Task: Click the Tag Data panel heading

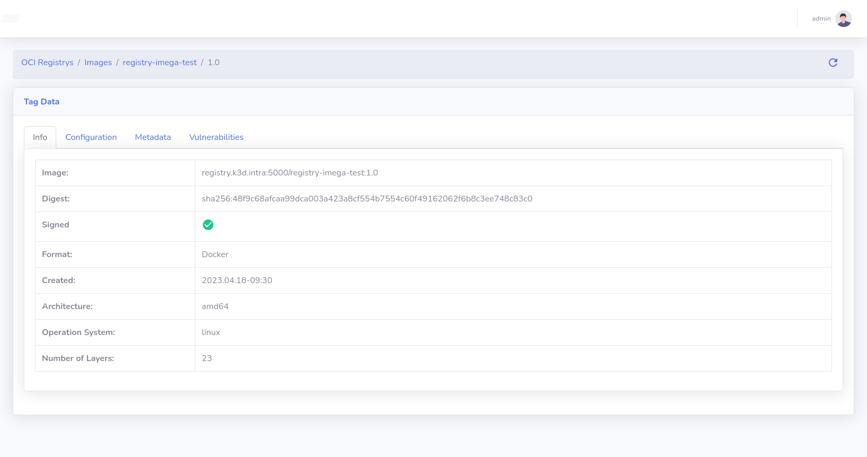Action: point(41,102)
